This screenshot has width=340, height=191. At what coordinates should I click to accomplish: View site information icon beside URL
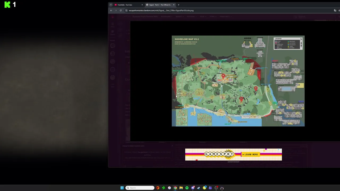point(126,10)
